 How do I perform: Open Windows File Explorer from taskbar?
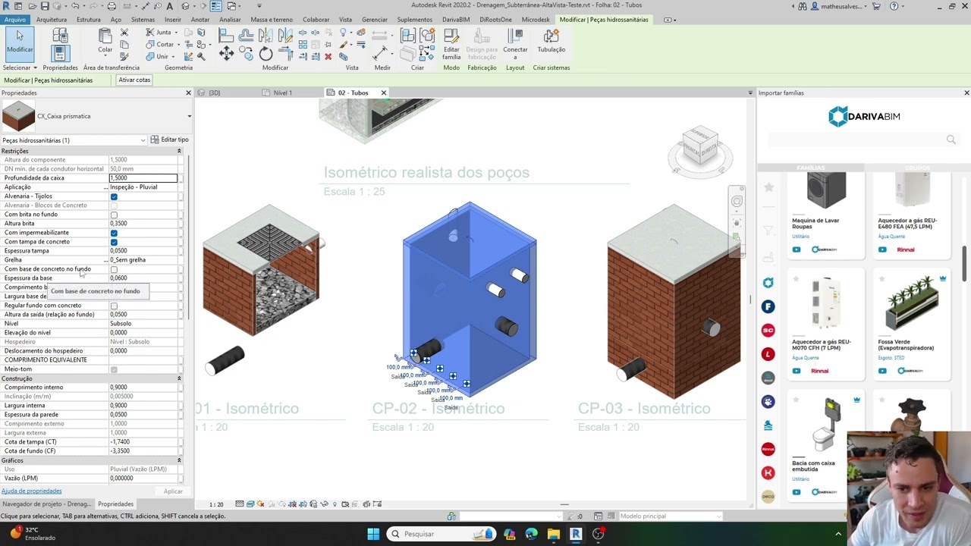(553, 534)
